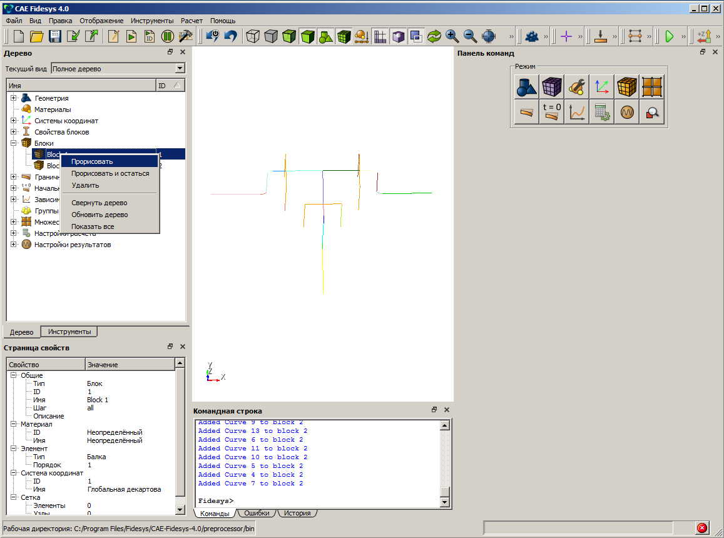This screenshot has width=724, height=538.
Task: Click the properties page scrollbar up arrow
Action: point(180,363)
